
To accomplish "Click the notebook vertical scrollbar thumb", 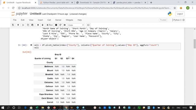I will pos(195,44).
